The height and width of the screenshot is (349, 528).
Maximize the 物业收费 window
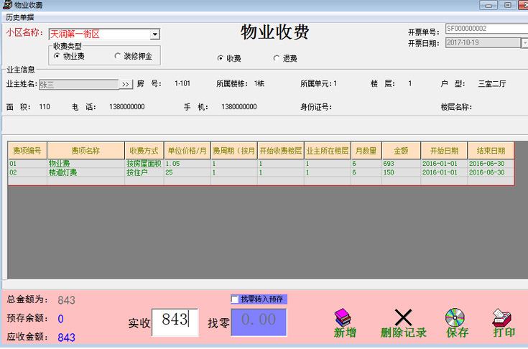point(507,5)
